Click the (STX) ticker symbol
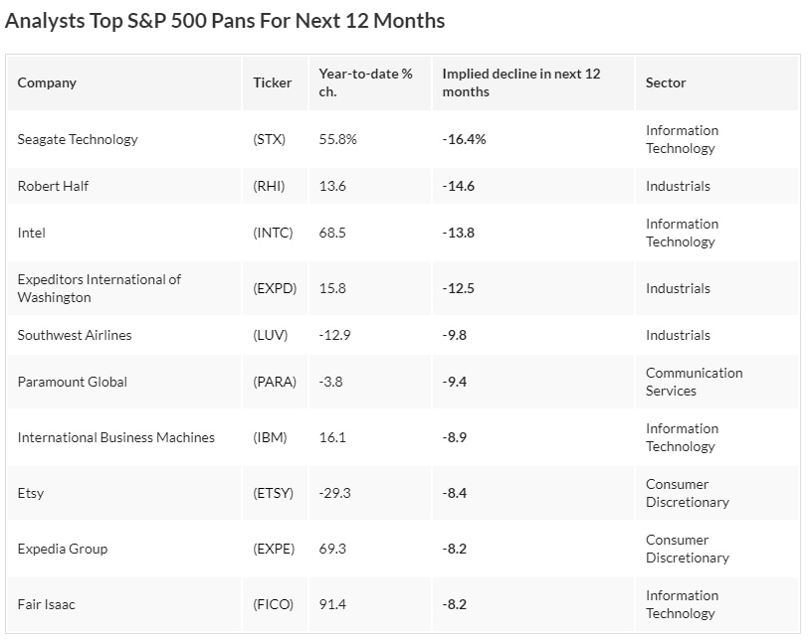The image size is (809, 640). point(270,139)
